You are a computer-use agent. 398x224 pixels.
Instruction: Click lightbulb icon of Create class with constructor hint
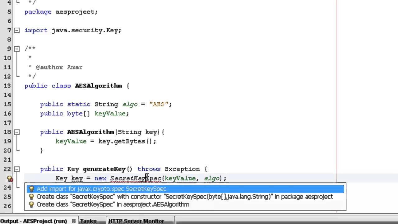[31, 197]
